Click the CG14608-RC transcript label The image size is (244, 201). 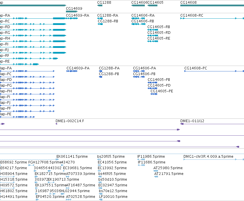pos(192,15)
